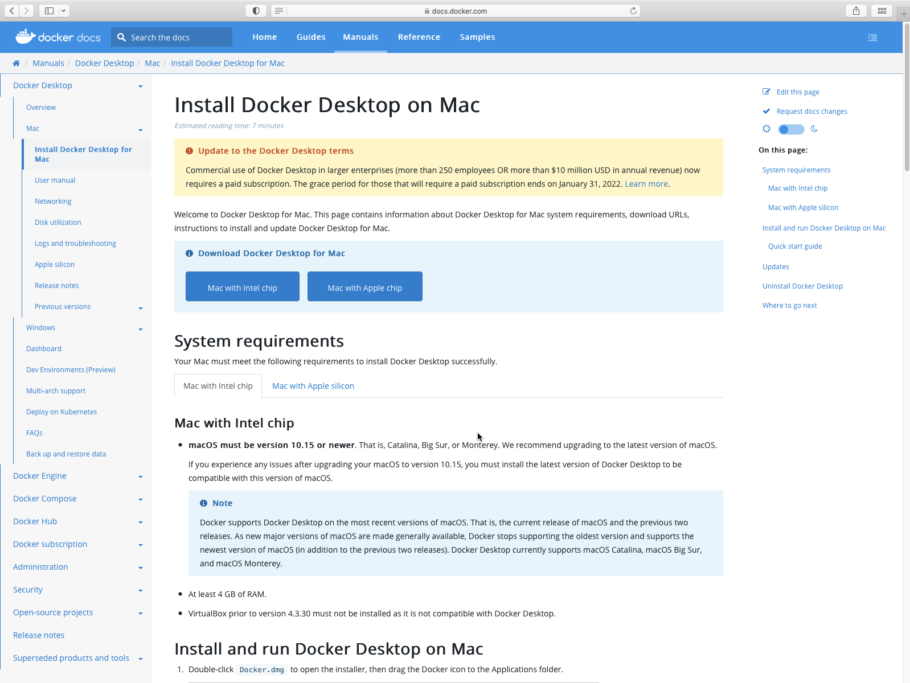Viewport: 910px width, 683px height.
Task: Click the right-side navigation menu icon
Action: click(x=872, y=38)
